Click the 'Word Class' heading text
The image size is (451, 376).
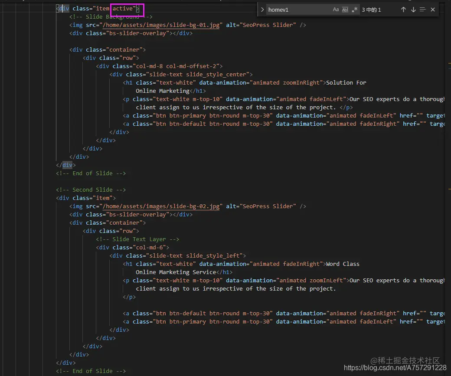pyautogui.click(x=343, y=264)
